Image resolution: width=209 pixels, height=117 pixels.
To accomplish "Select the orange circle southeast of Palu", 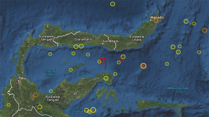I will [x=35, y=95].
